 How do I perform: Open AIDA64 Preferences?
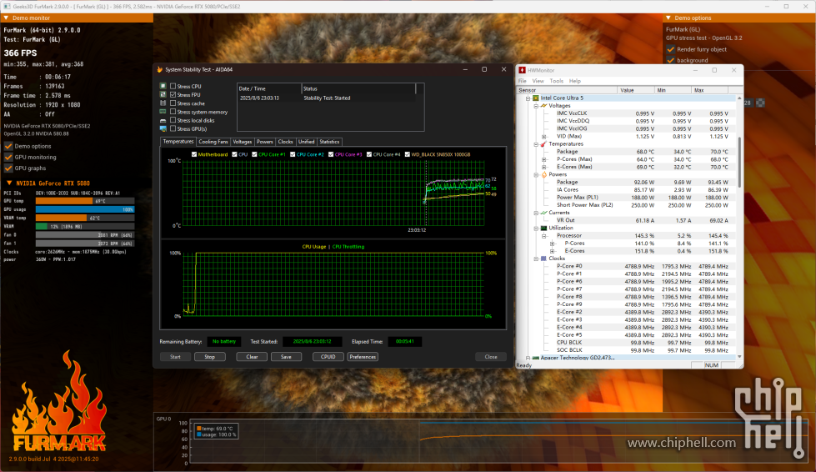click(x=363, y=357)
